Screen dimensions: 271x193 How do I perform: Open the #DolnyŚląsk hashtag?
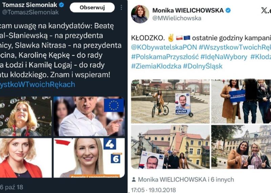pyautogui.click(x=203, y=66)
